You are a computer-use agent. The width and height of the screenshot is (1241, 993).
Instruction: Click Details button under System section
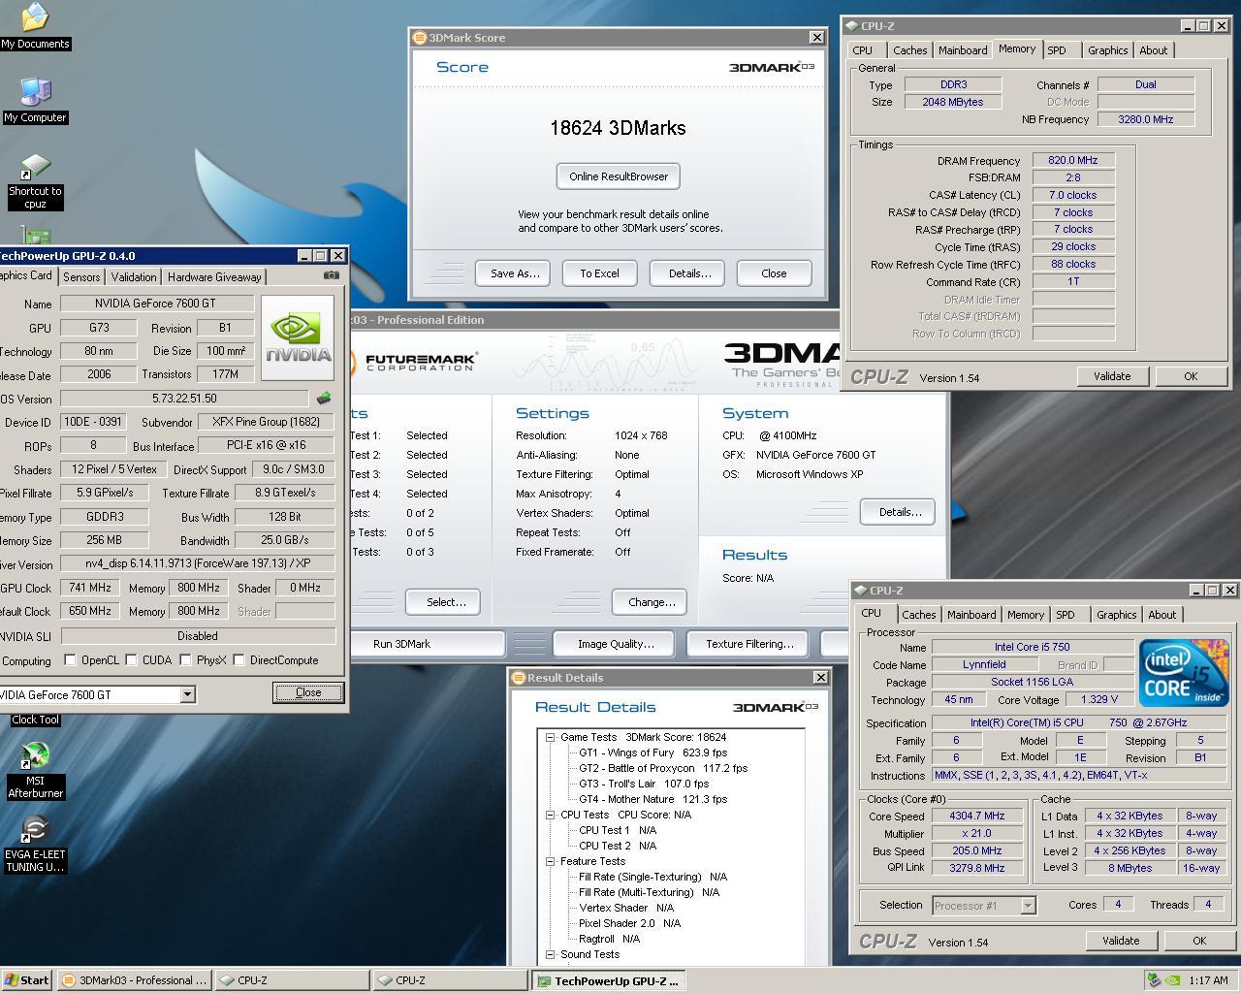pos(900,512)
